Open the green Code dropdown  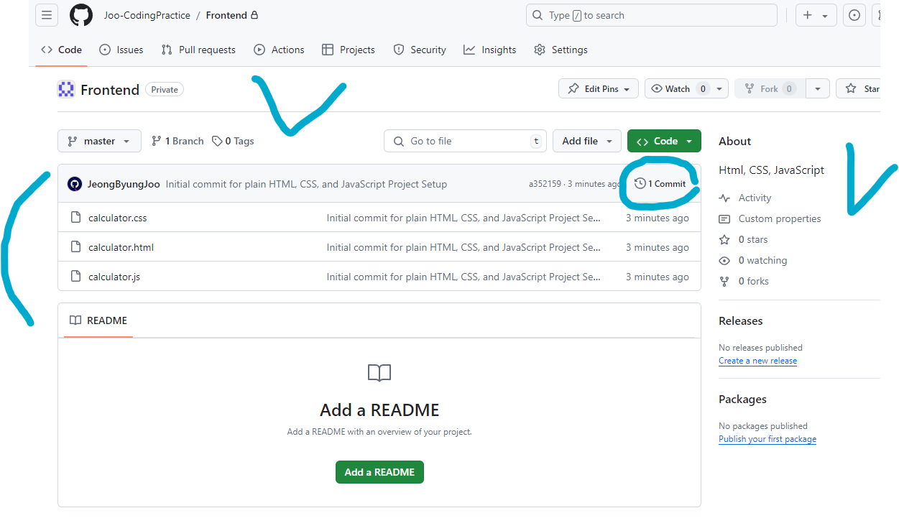coord(664,142)
